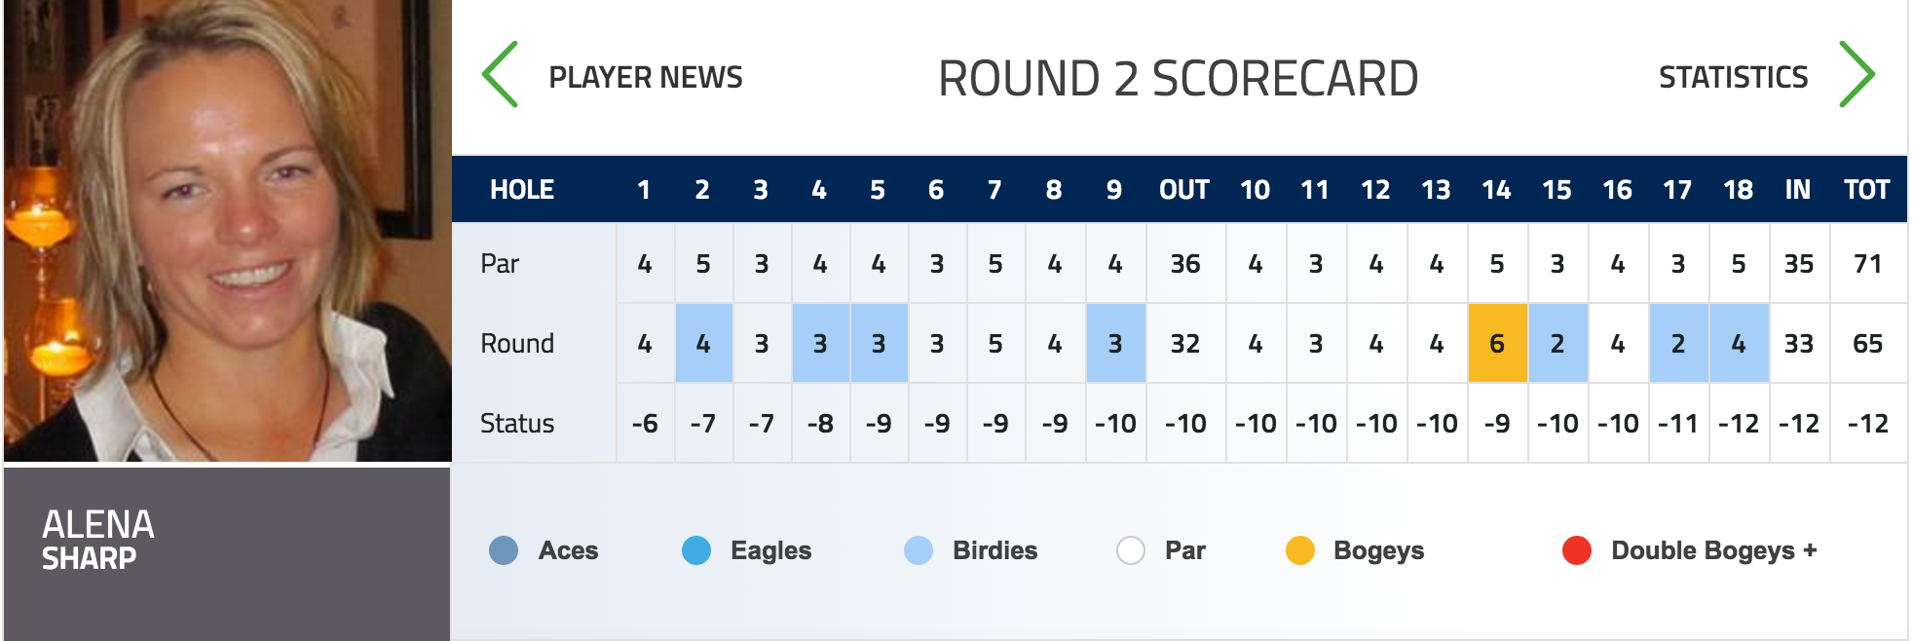This screenshot has width=1913, height=641.
Task: Click the Eagles legend circle
Action: click(696, 550)
